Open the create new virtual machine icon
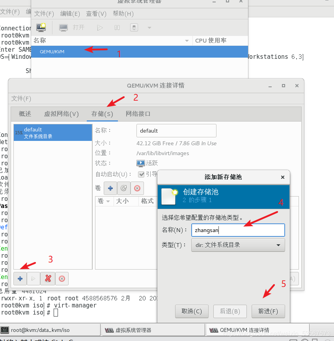 (41, 28)
